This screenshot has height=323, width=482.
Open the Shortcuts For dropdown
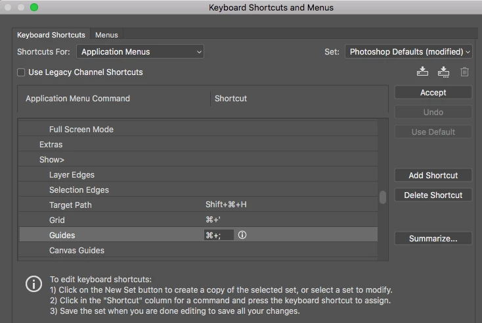[140, 52]
